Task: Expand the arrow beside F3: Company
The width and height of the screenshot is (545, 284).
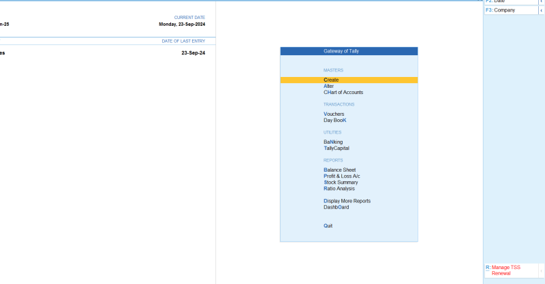Action: coord(541,10)
